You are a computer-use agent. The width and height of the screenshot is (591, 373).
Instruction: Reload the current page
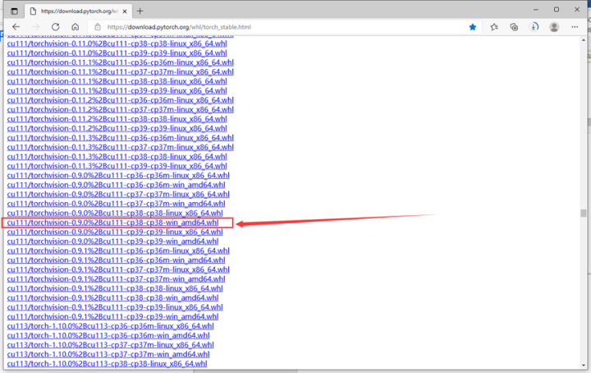point(56,27)
